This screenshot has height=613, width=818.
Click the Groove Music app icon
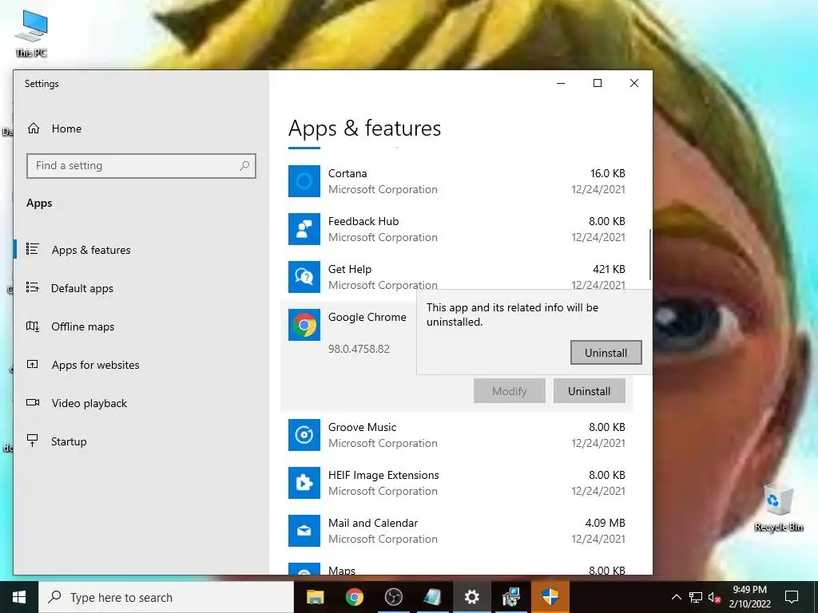coord(304,435)
